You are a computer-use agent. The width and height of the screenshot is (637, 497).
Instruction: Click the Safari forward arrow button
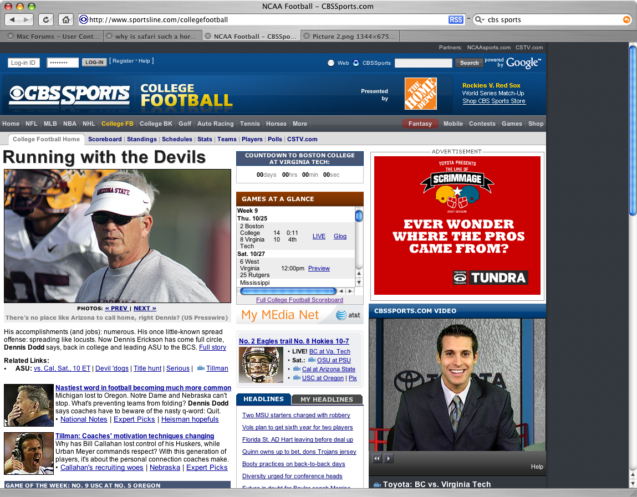coord(27,19)
